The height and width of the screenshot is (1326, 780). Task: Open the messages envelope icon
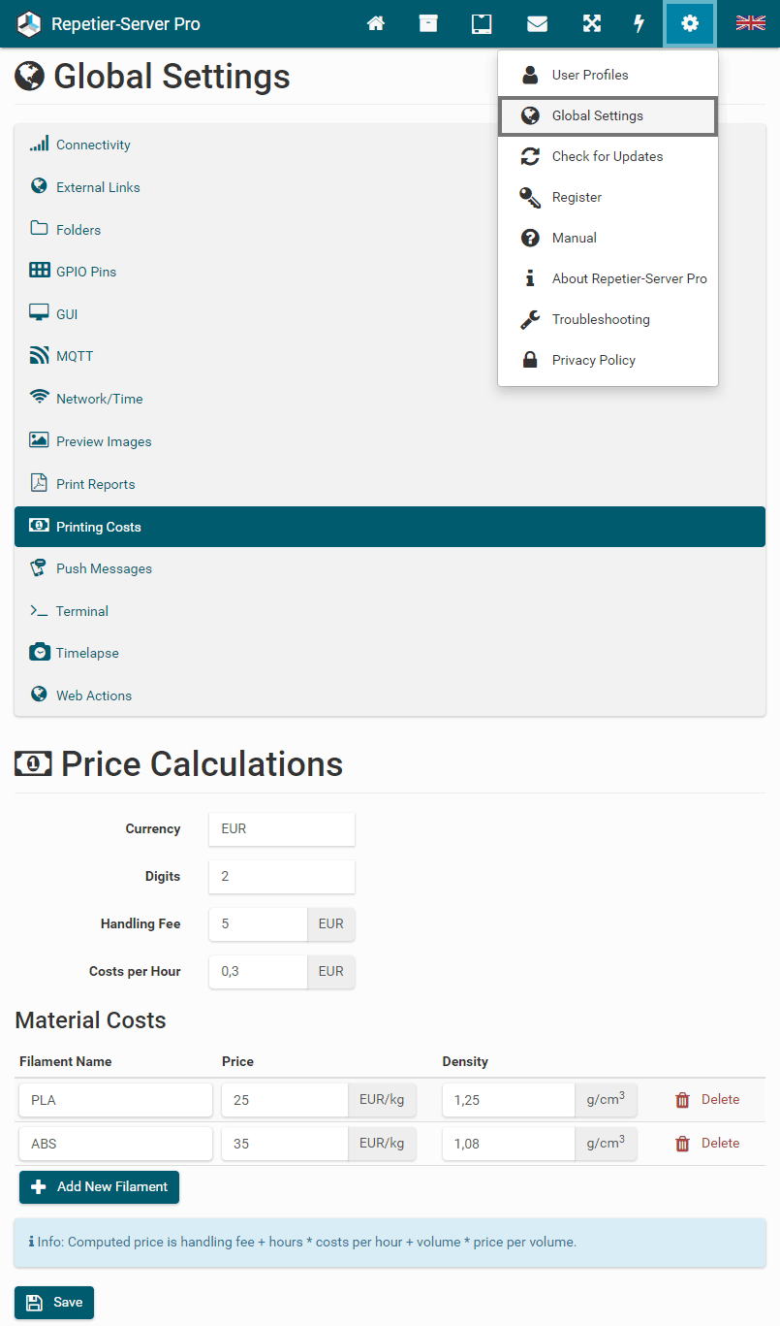[x=537, y=23]
